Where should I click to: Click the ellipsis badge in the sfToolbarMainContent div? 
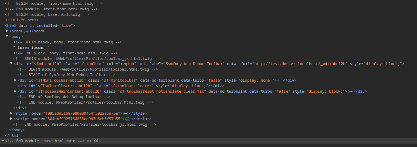pos(350,92)
